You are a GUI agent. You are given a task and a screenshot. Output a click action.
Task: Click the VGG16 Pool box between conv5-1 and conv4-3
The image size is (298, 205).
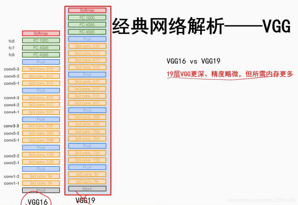coord(41,91)
